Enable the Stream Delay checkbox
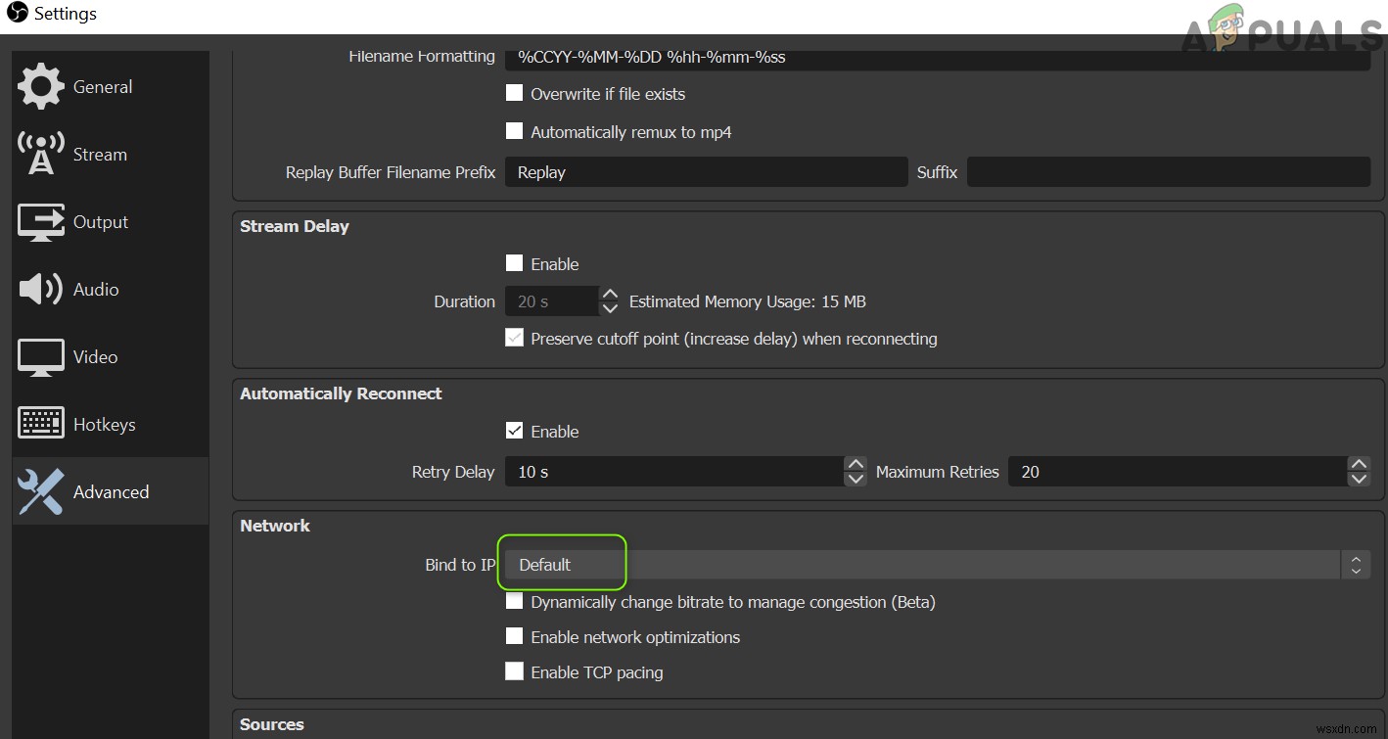Screen dimensions: 1388x739 (x=514, y=263)
